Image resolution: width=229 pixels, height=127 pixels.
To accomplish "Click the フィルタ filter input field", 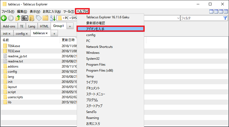I will (202, 18).
